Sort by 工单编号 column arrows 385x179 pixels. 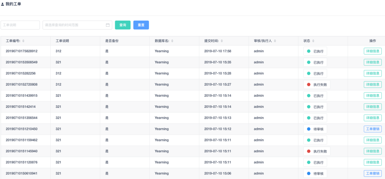tap(23, 41)
